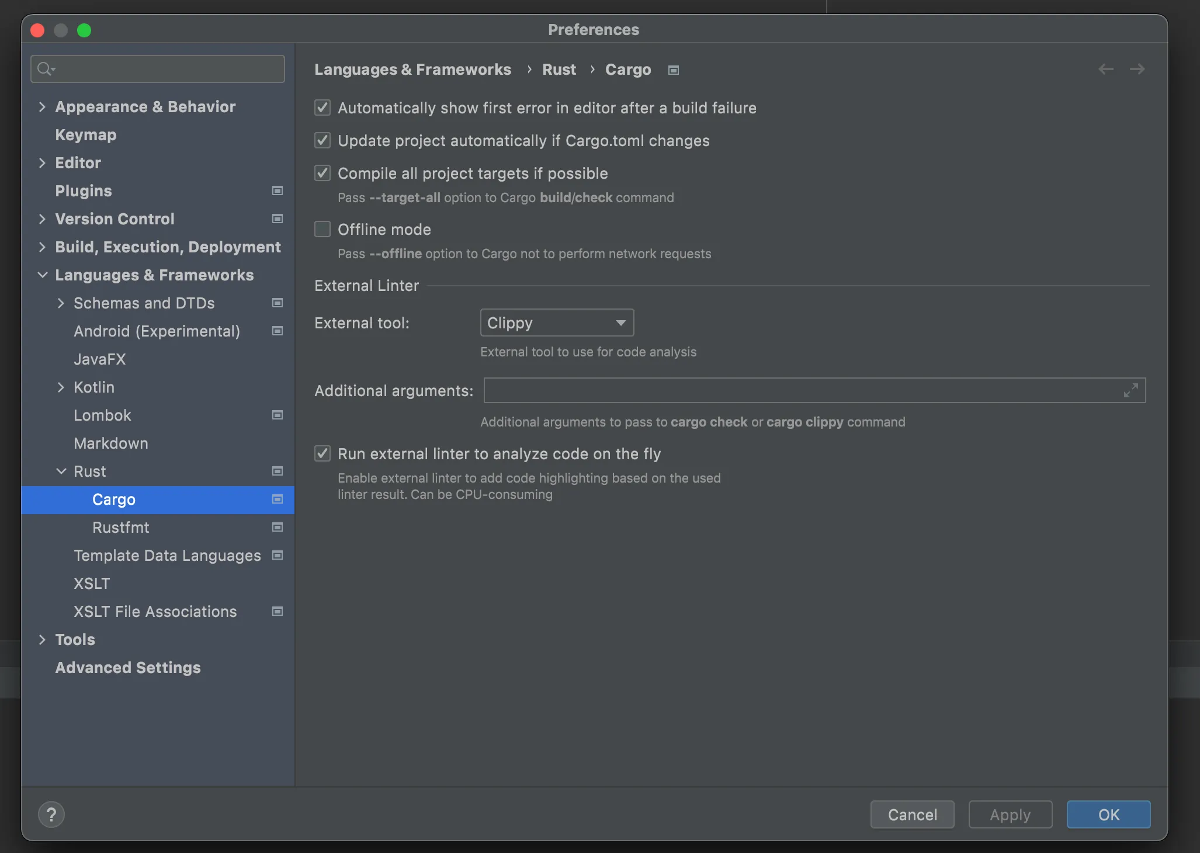Open the External tool Clippy dropdown
Image resolution: width=1200 pixels, height=853 pixels.
click(x=557, y=323)
